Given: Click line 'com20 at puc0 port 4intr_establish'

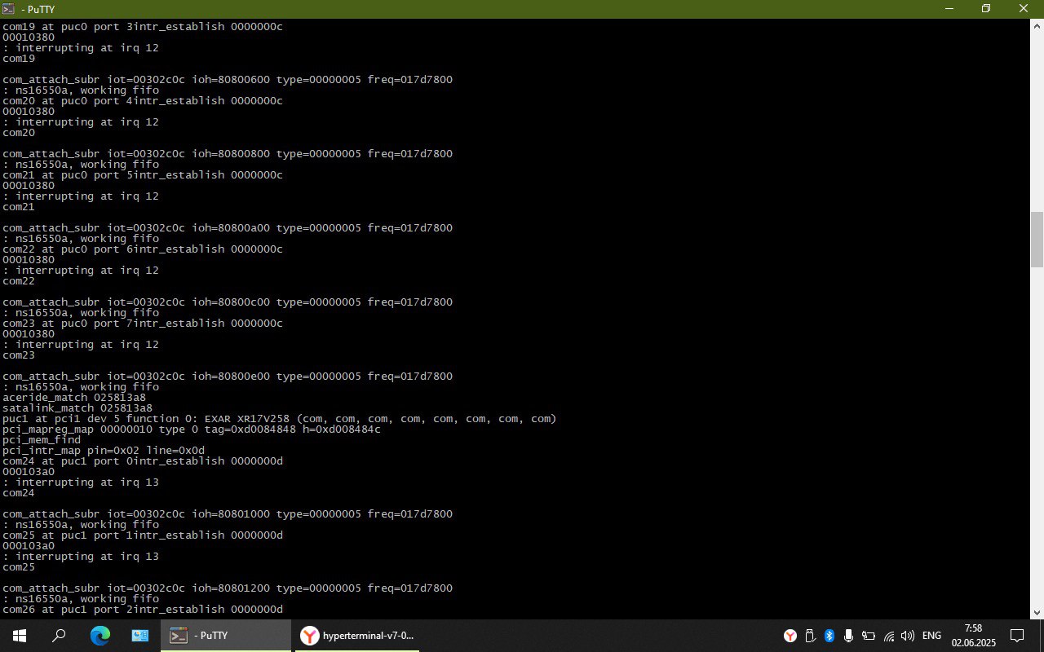Looking at the screenshot, I should click(143, 101).
